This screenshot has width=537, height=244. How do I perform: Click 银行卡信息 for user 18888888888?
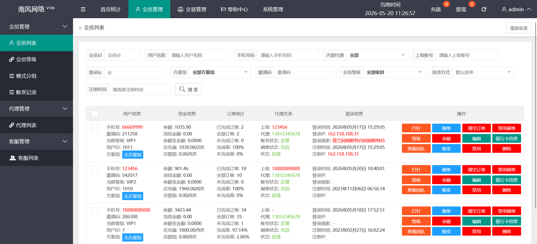coord(507,221)
